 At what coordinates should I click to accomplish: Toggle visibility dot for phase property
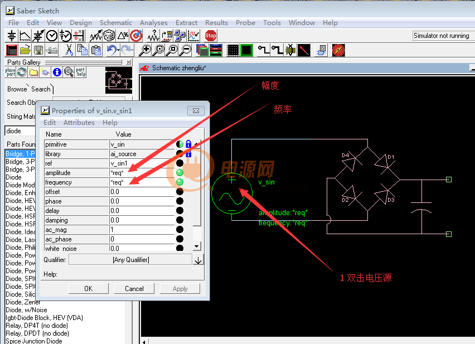(180, 201)
